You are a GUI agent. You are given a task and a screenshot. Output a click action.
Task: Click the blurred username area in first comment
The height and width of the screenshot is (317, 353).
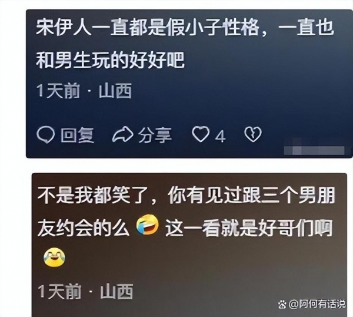tap(314, 151)
